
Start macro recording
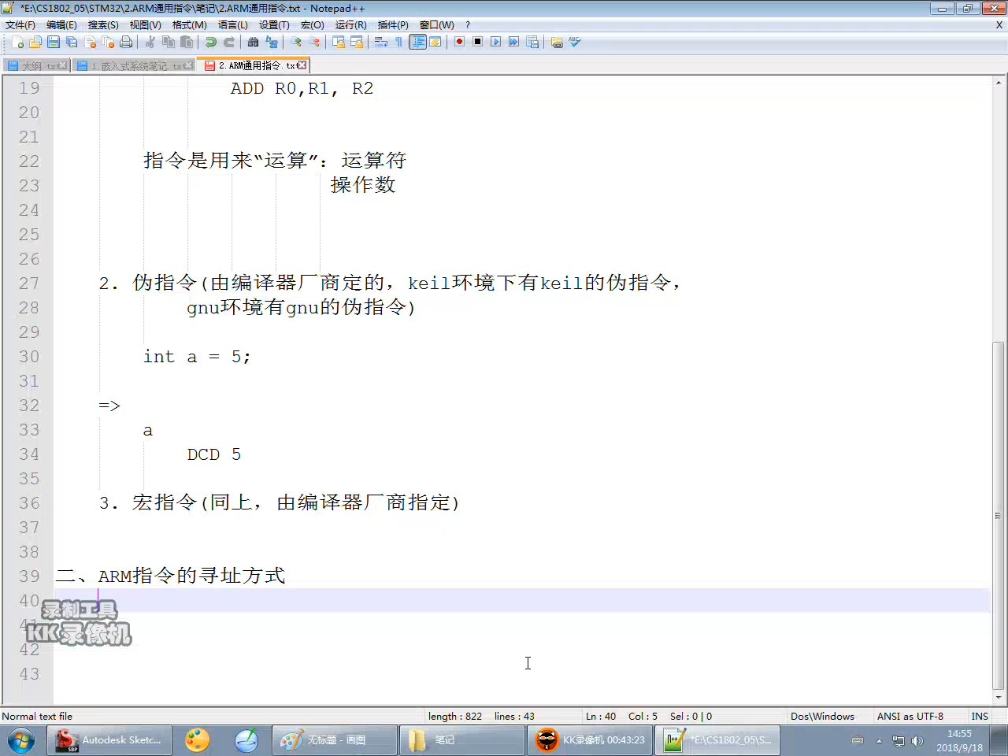point(460,42)
